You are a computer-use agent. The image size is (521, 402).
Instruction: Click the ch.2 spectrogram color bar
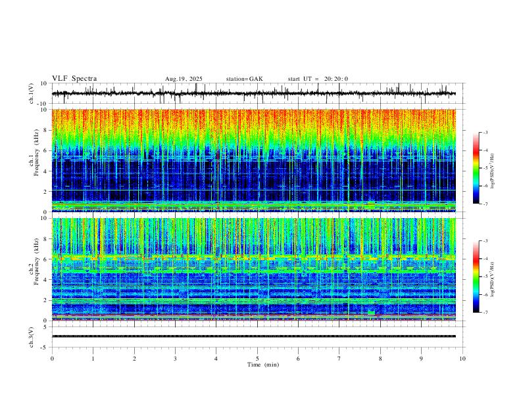[476, 277]
